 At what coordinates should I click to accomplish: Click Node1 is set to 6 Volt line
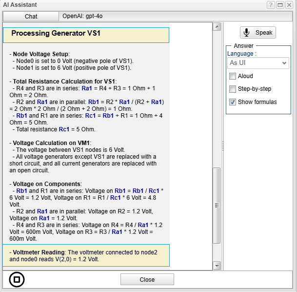tap(72, 68)
